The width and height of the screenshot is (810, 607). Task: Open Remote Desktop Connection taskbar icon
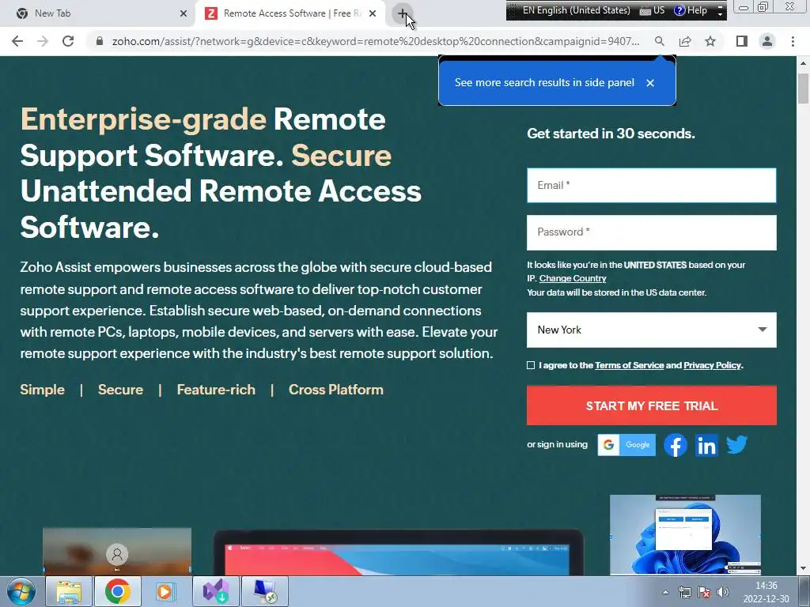264,591
